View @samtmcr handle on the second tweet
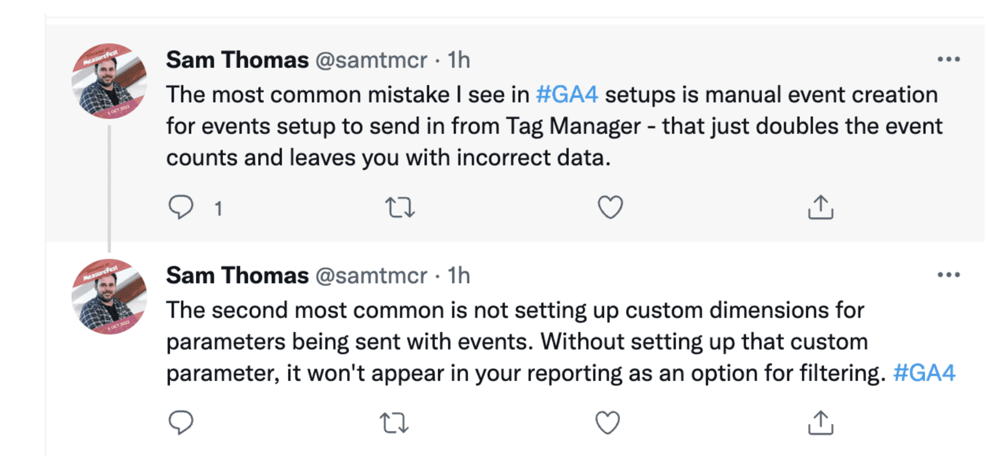Viewport: 988px width, 456px height. pos(371,276)
